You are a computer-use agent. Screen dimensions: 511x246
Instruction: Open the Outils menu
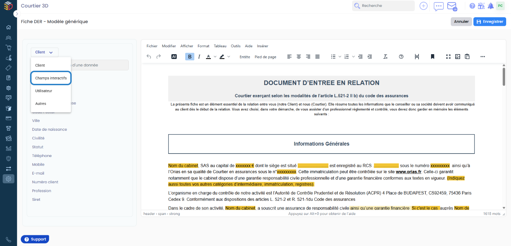(x=236, y=46)
